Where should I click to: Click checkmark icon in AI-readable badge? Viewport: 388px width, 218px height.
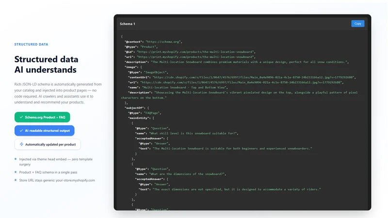tap(21, 130)
